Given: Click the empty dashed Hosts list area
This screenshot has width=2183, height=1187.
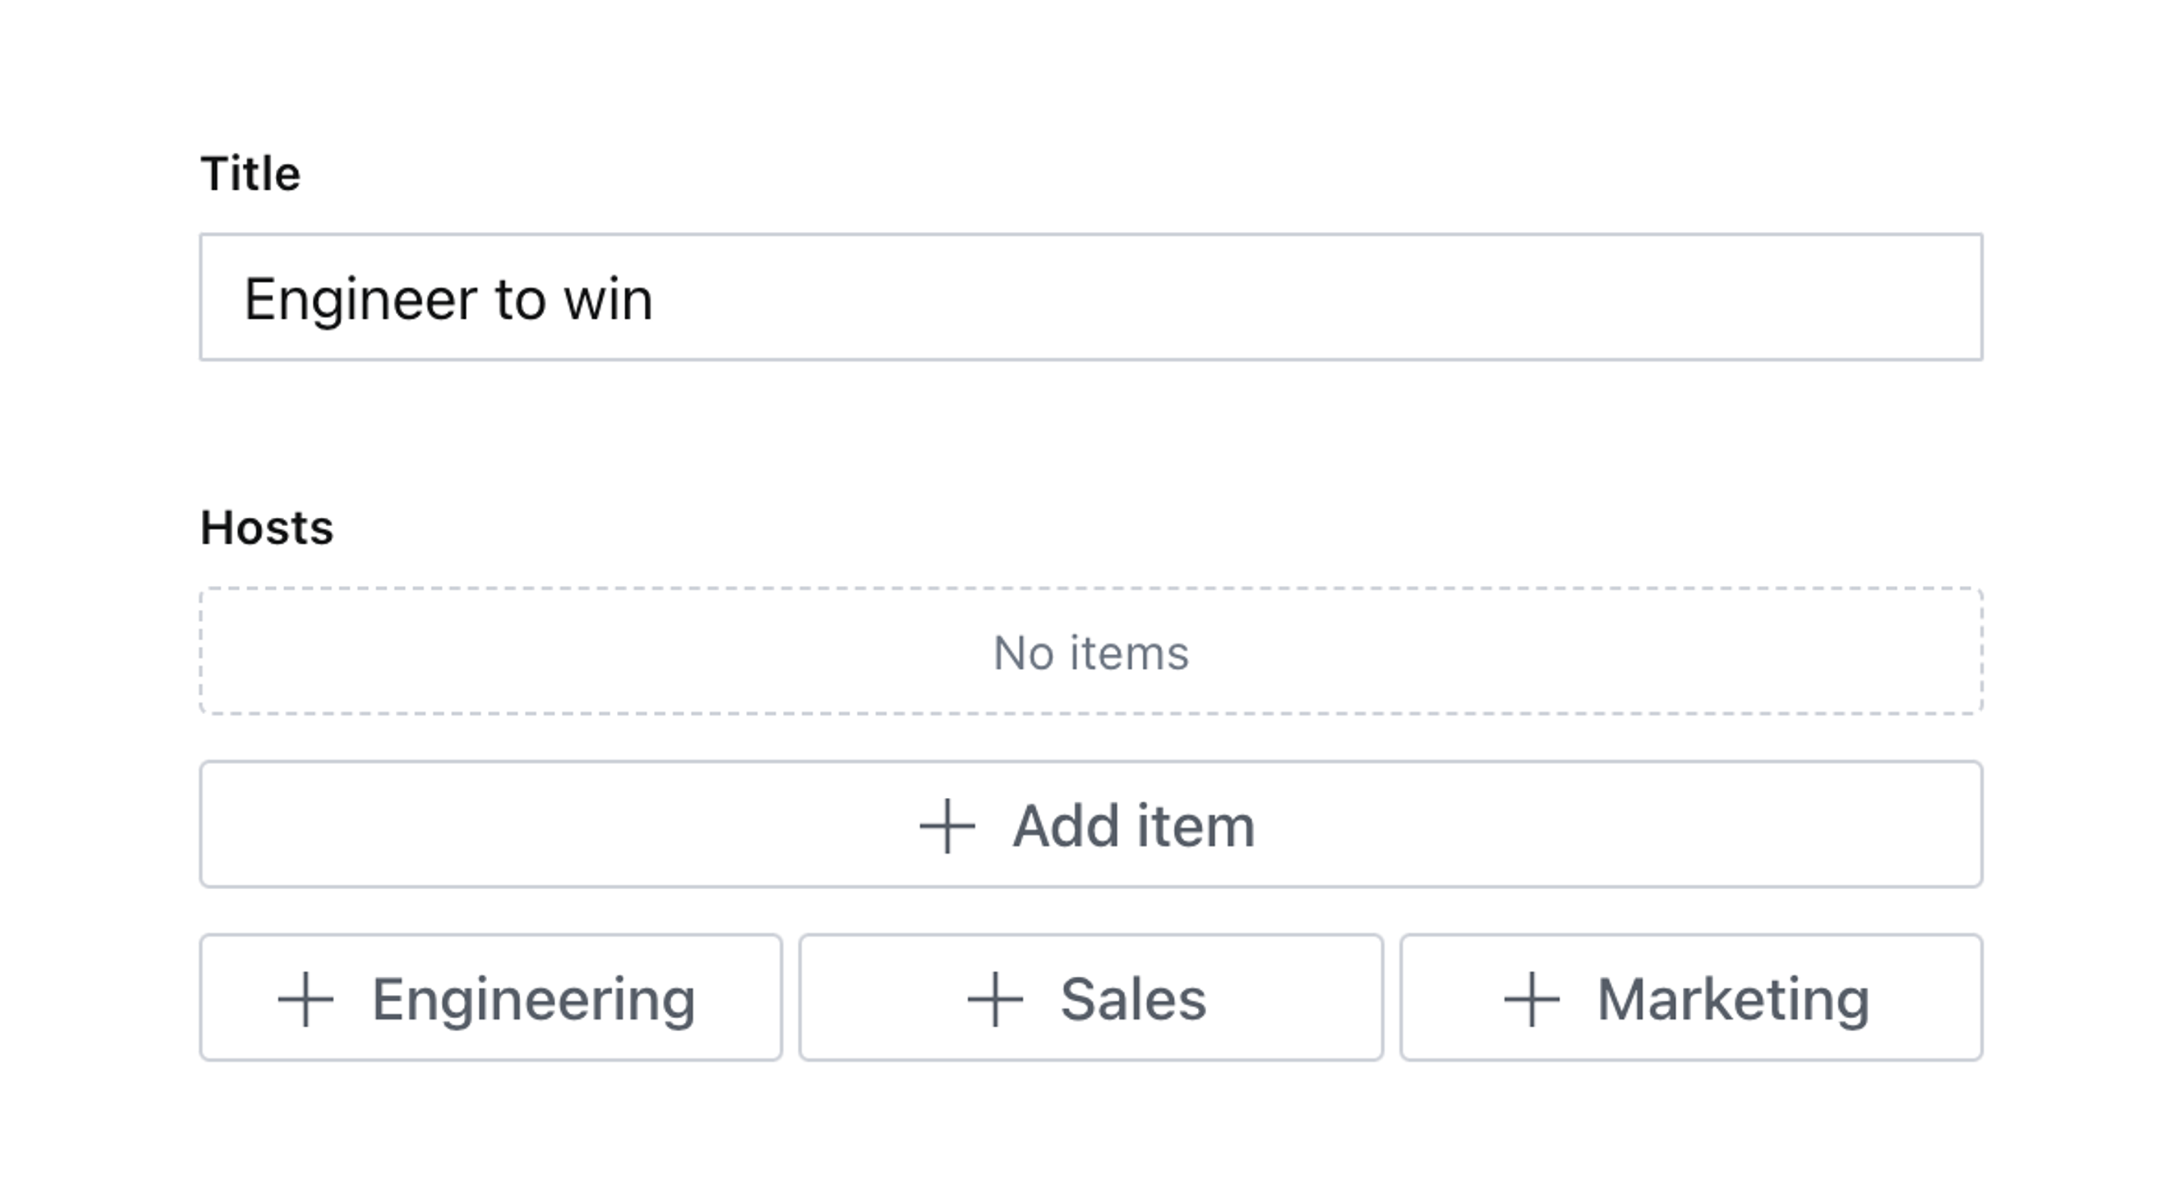Looking at the screenshot, I should (593, 652).
